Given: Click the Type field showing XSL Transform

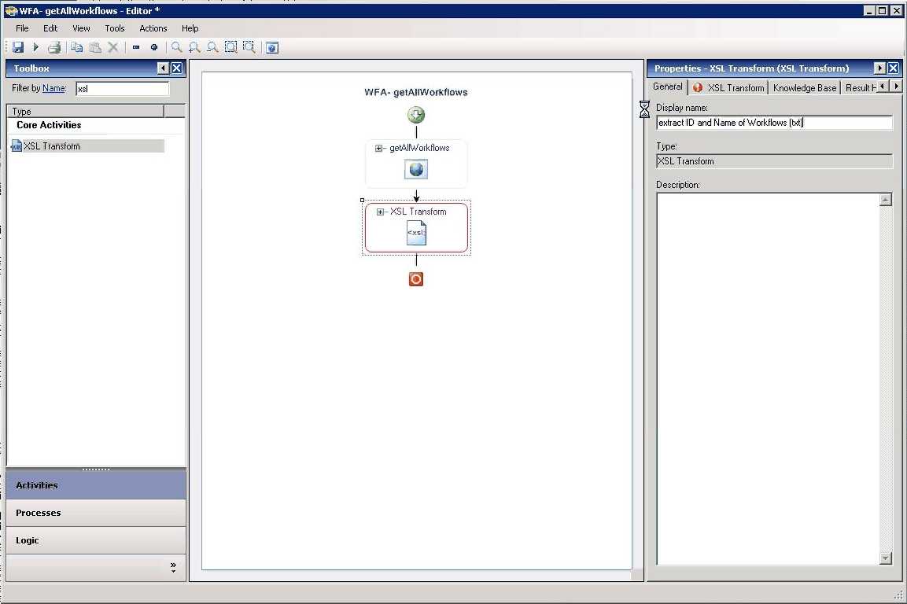Looking at the screenshot, I should pyautogui.click(x=775, y=161).
